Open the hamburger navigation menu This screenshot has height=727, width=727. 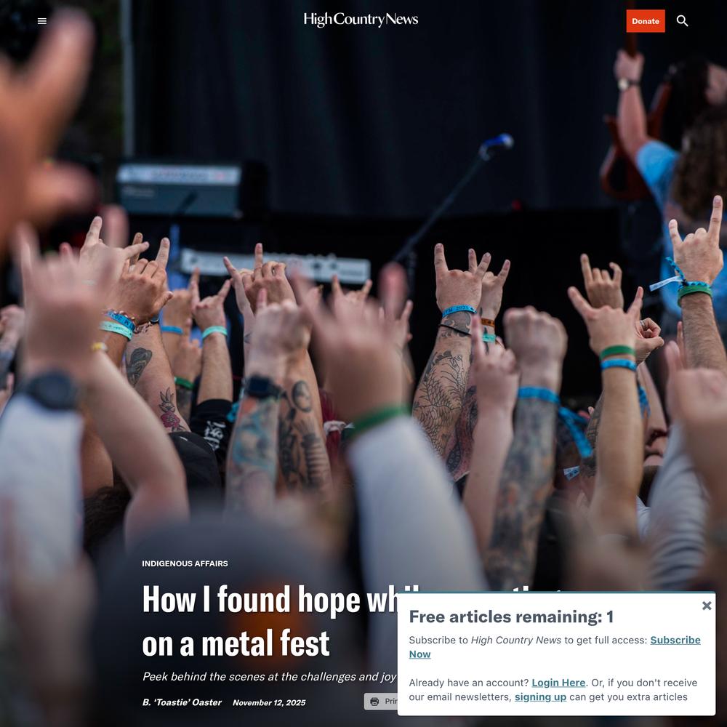point(41,21)
